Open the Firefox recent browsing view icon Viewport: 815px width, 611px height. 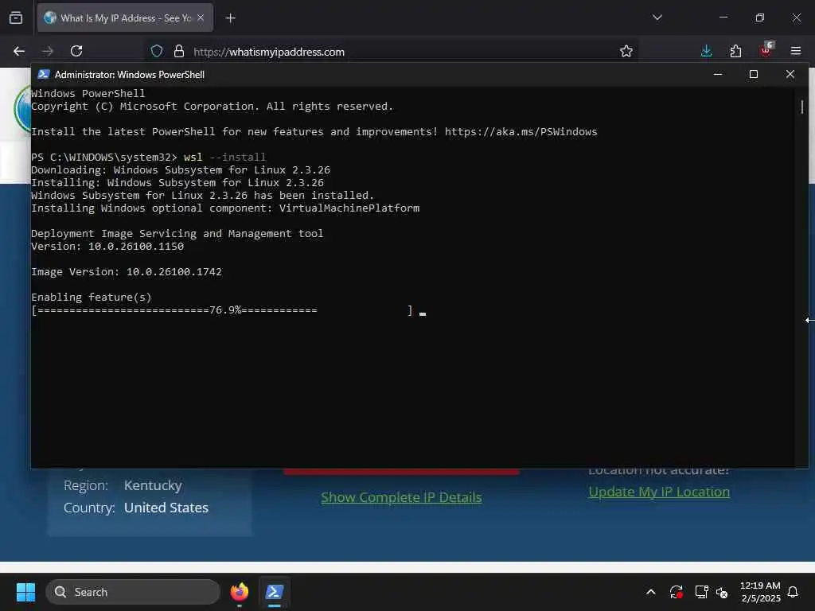(x=16, y=18)
